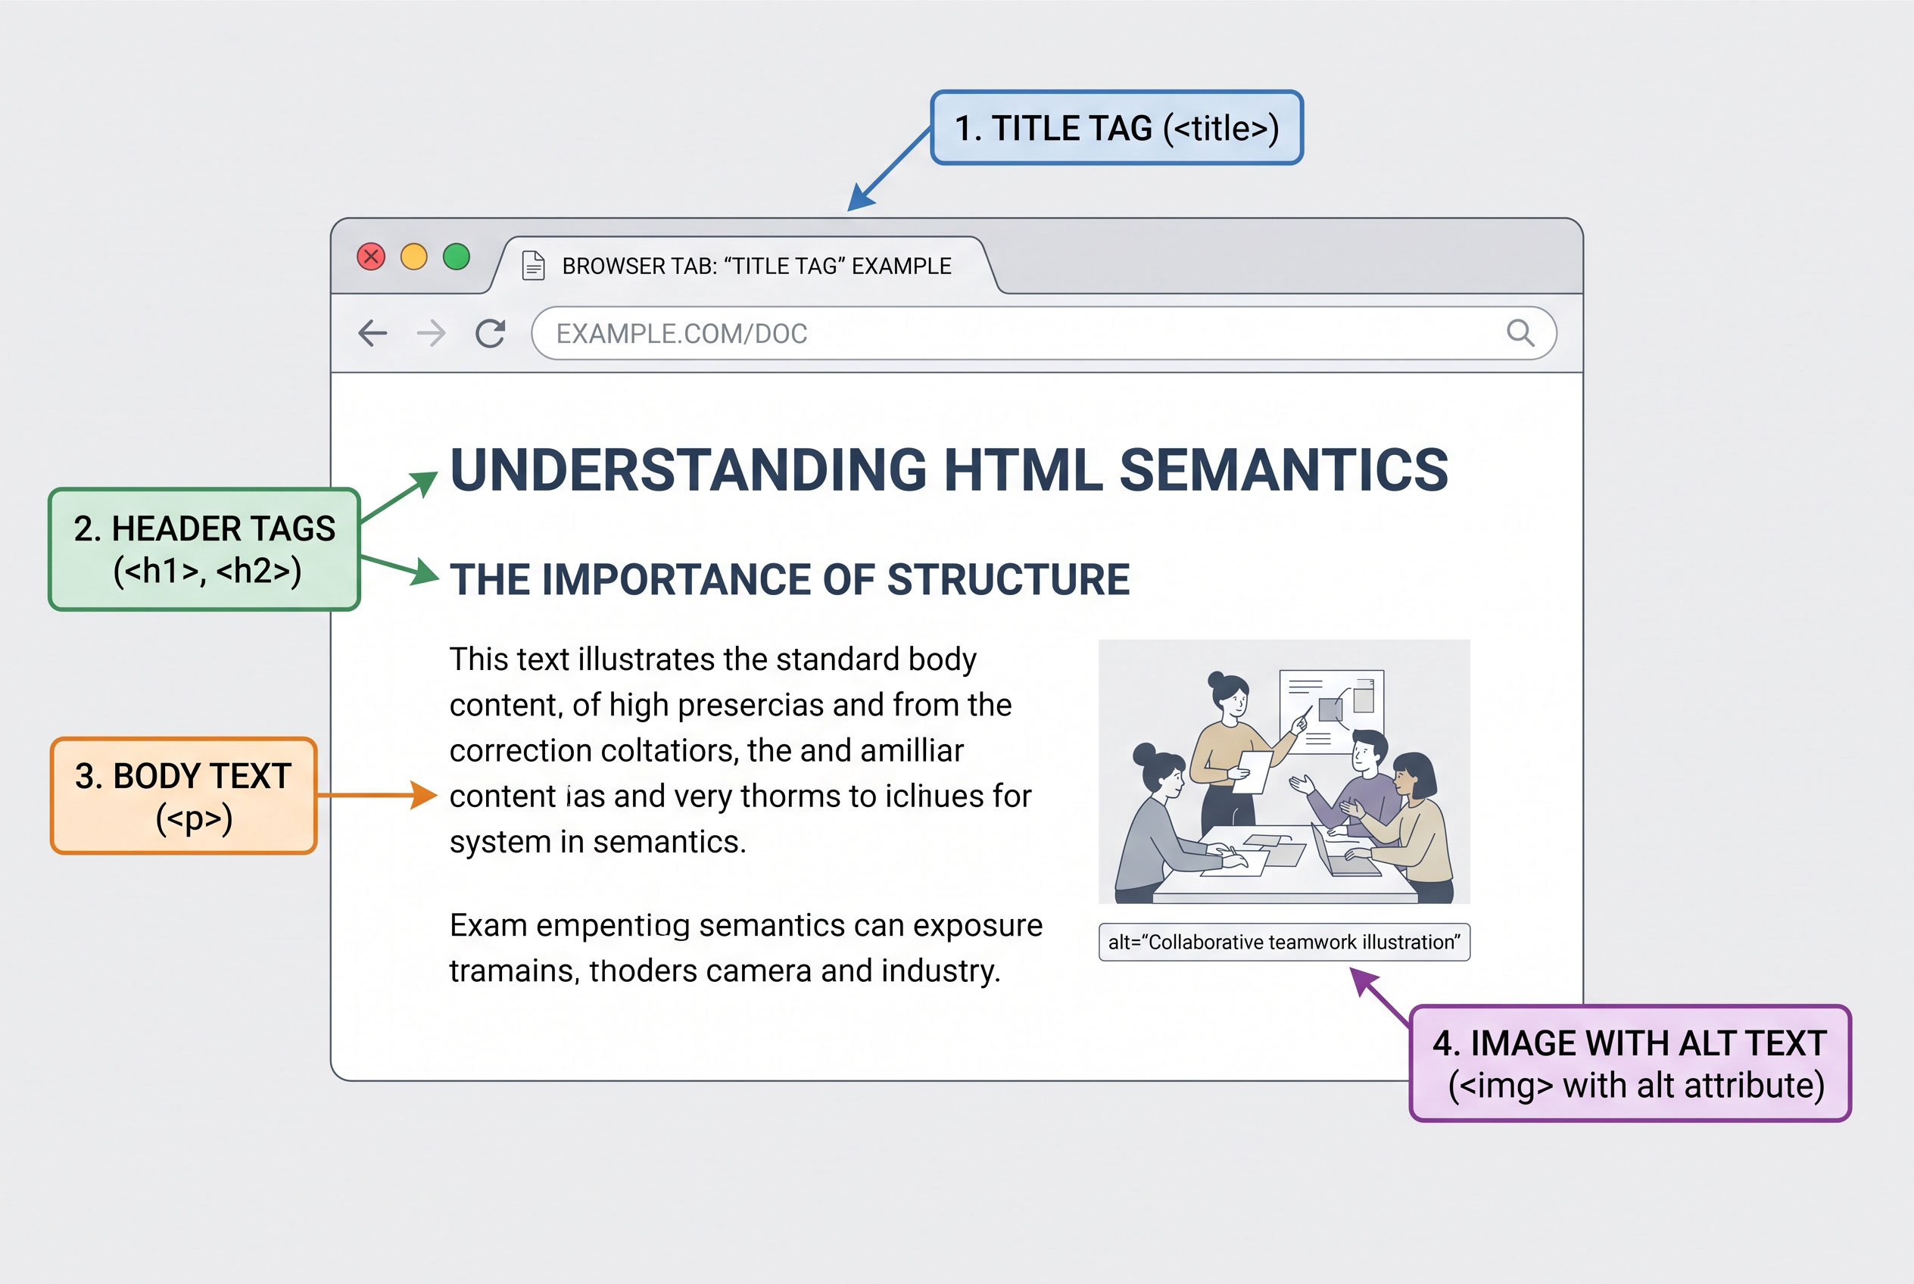Reload the page with the refresh icon
The image size is (1914, 1284).
coord(491,333)
